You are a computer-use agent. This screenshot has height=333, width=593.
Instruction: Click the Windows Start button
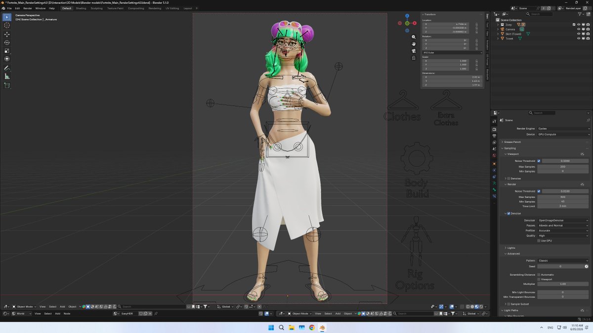[271, 328]
